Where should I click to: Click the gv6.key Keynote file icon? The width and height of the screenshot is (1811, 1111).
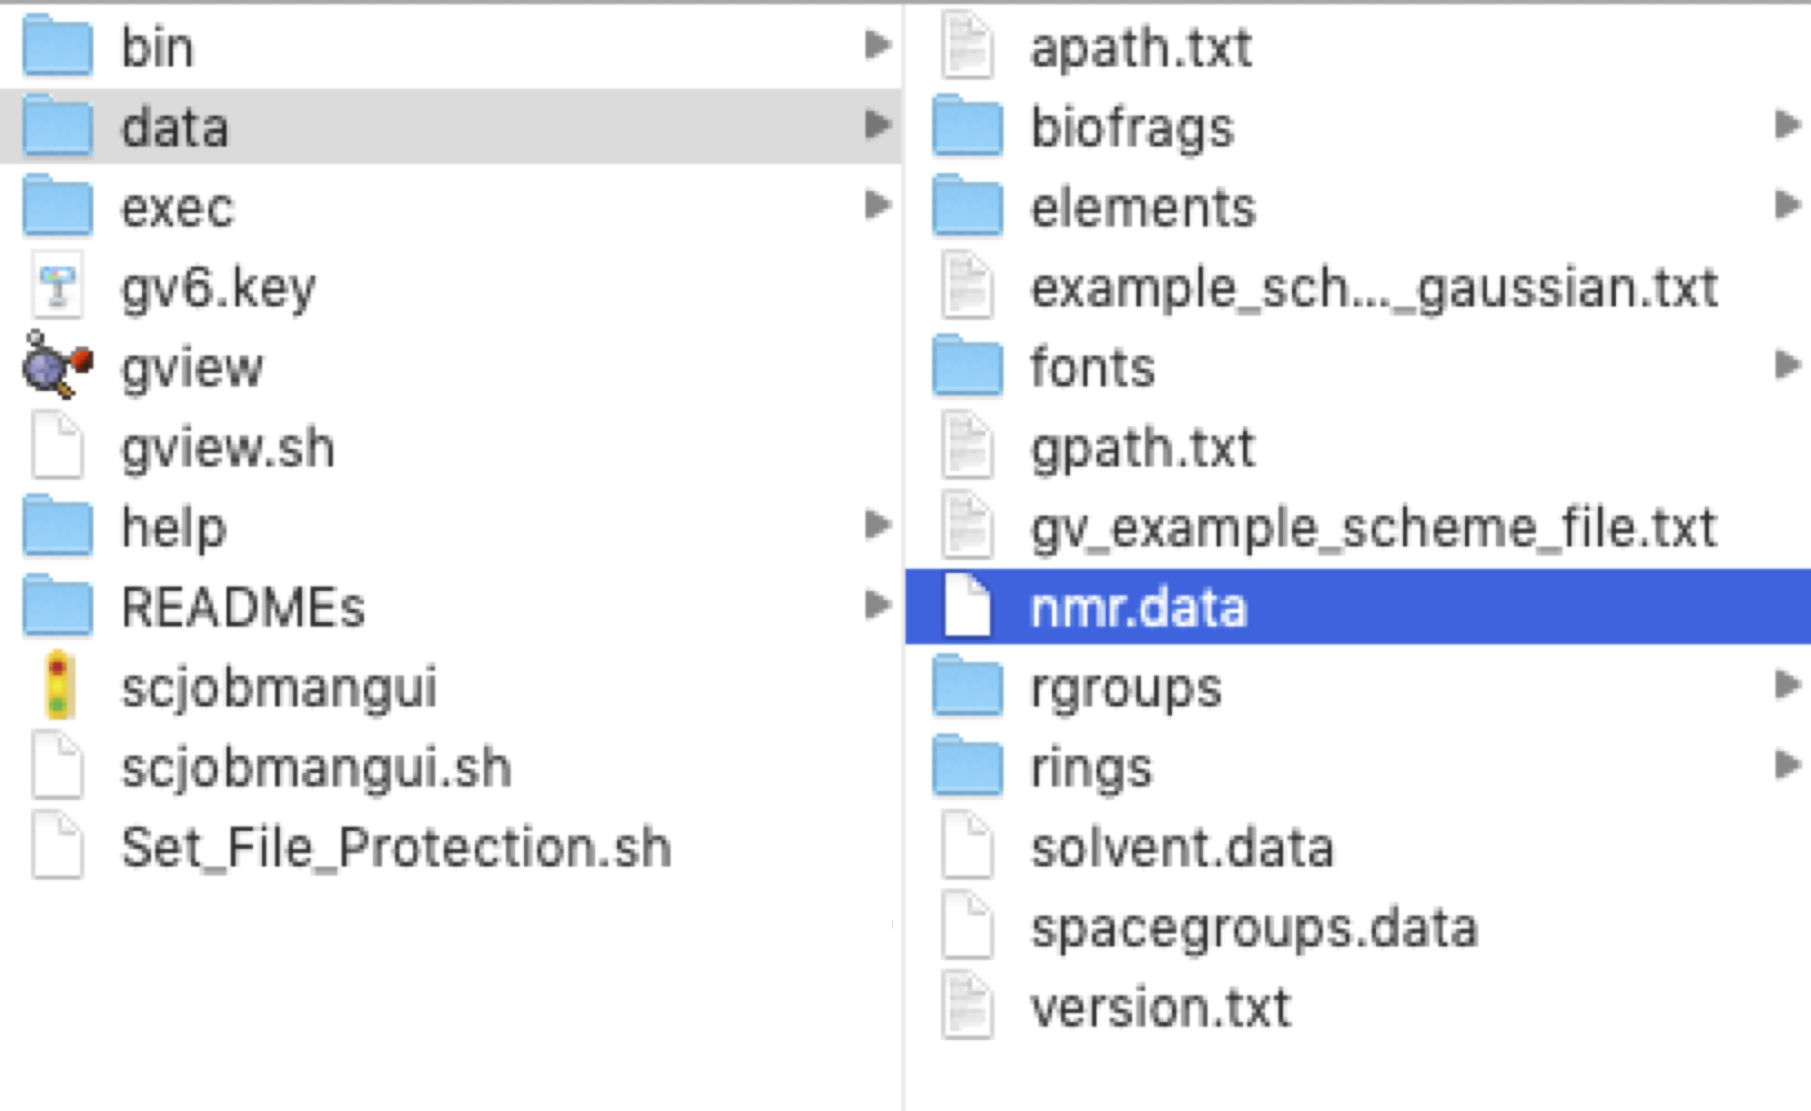tap(57, 286)
